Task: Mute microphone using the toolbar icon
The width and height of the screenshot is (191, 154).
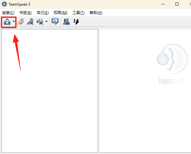Action: coord(30,22)
